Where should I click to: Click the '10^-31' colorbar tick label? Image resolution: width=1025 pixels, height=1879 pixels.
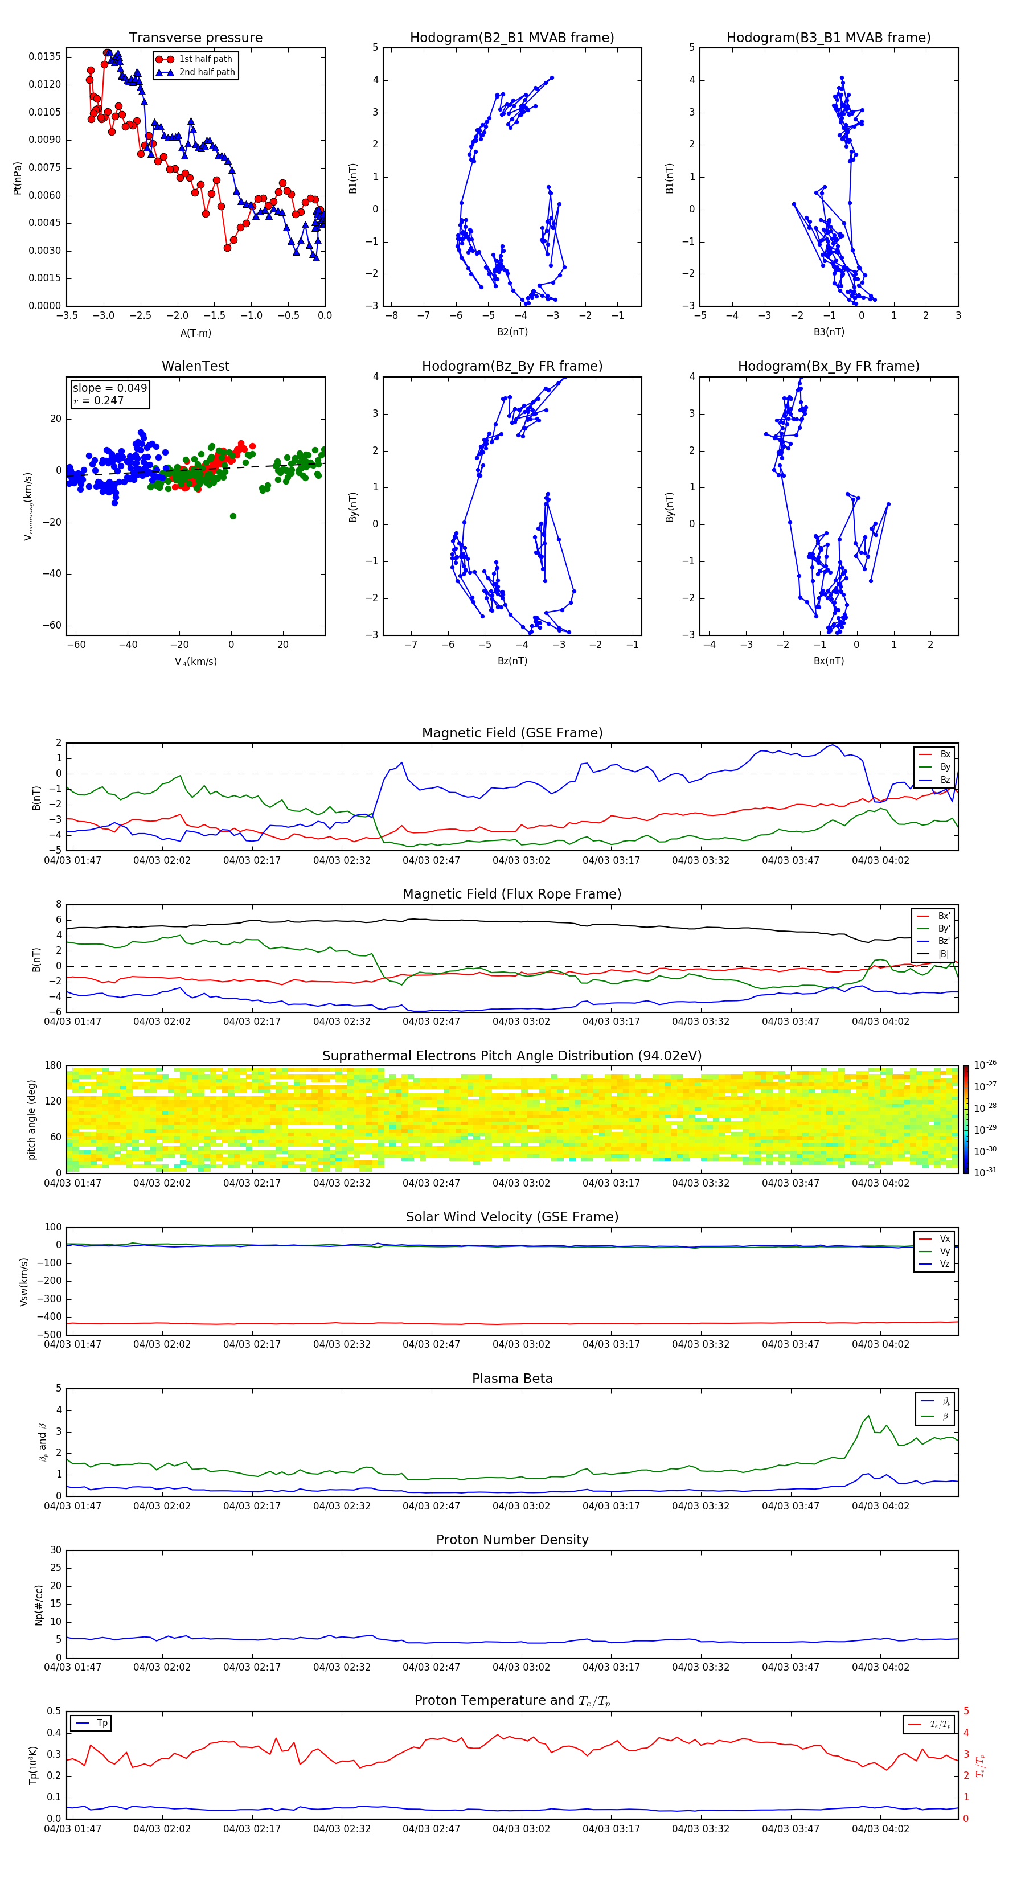click(985, 1172)
